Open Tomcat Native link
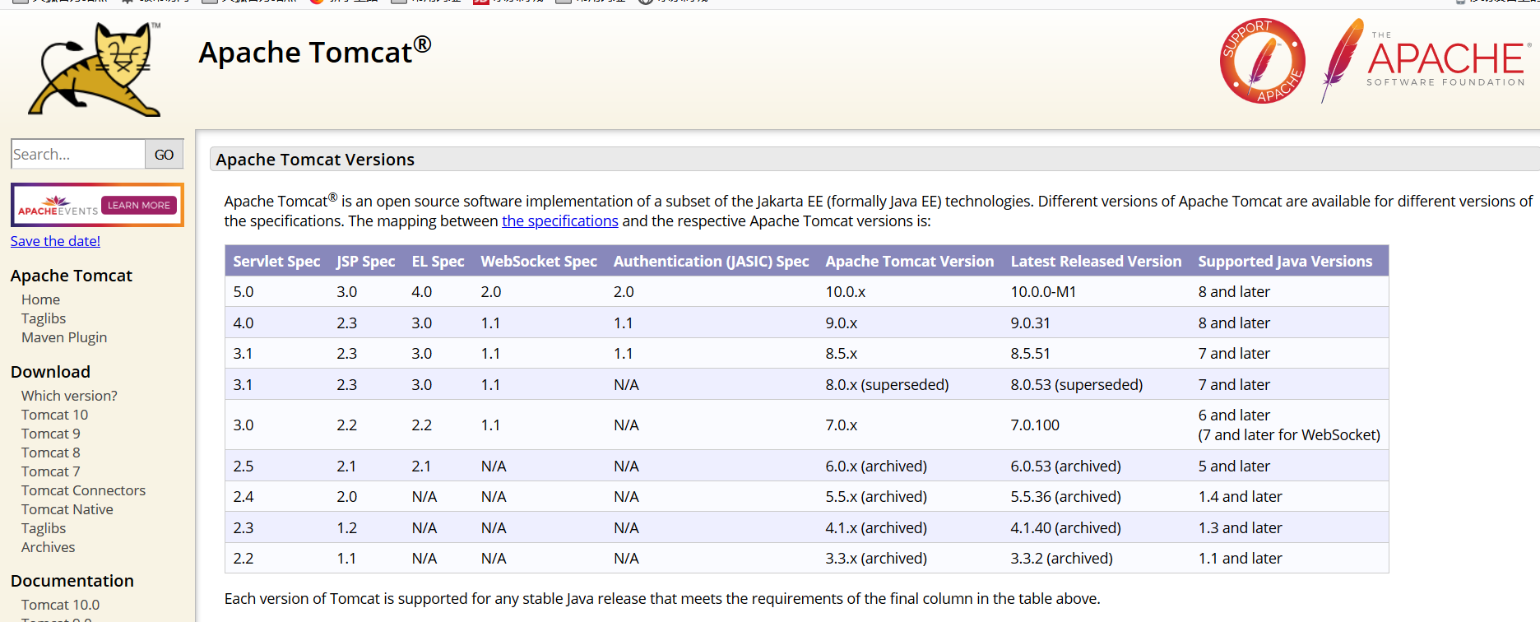Screen dimensions: 1540x622 (67, 509)
